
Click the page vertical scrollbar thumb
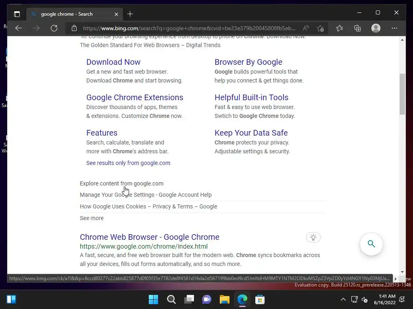pos(402,94)
